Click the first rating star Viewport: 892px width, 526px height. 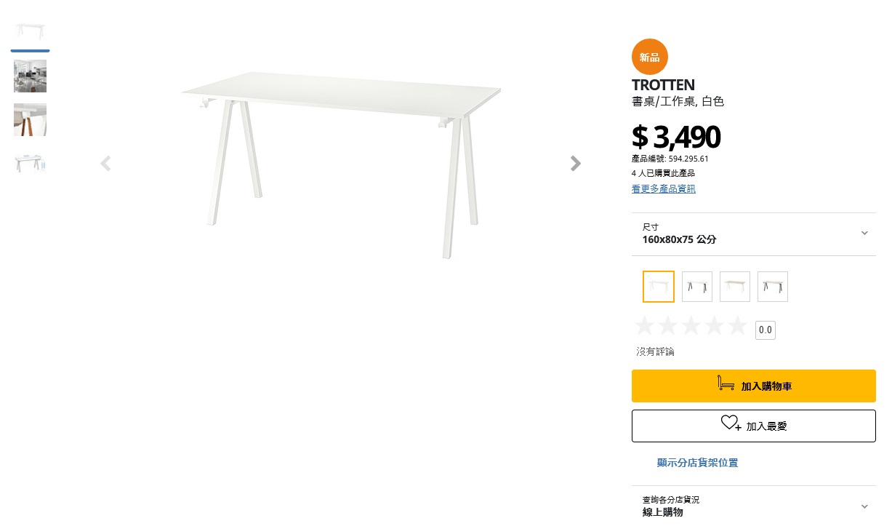pos(644,326)
